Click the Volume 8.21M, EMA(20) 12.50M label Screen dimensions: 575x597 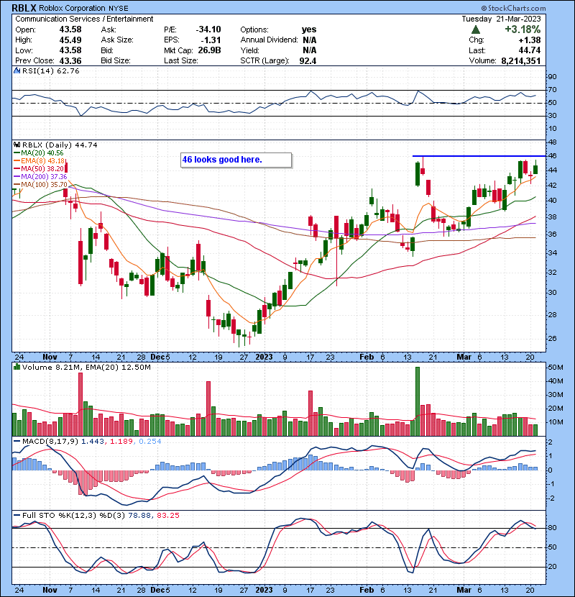[86, 367]
